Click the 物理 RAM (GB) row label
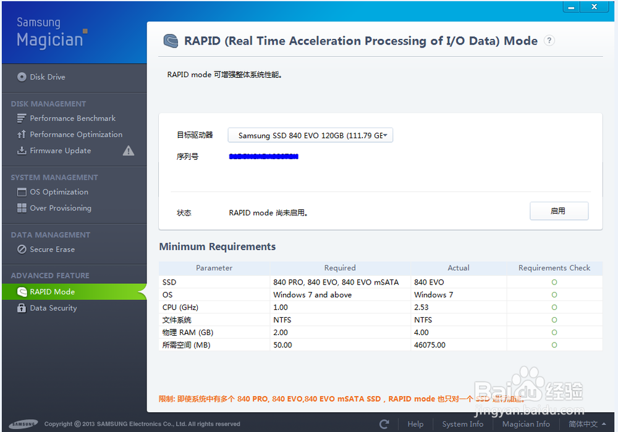Image resolution: width=618 pixels, height=432 pixels. point(188,333)
